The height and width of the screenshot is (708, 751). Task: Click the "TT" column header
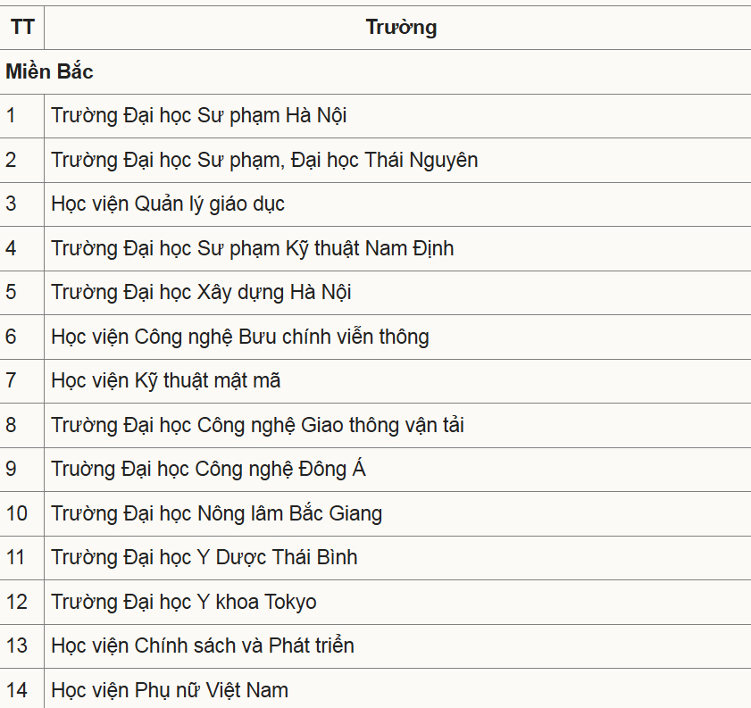point(22,27)
